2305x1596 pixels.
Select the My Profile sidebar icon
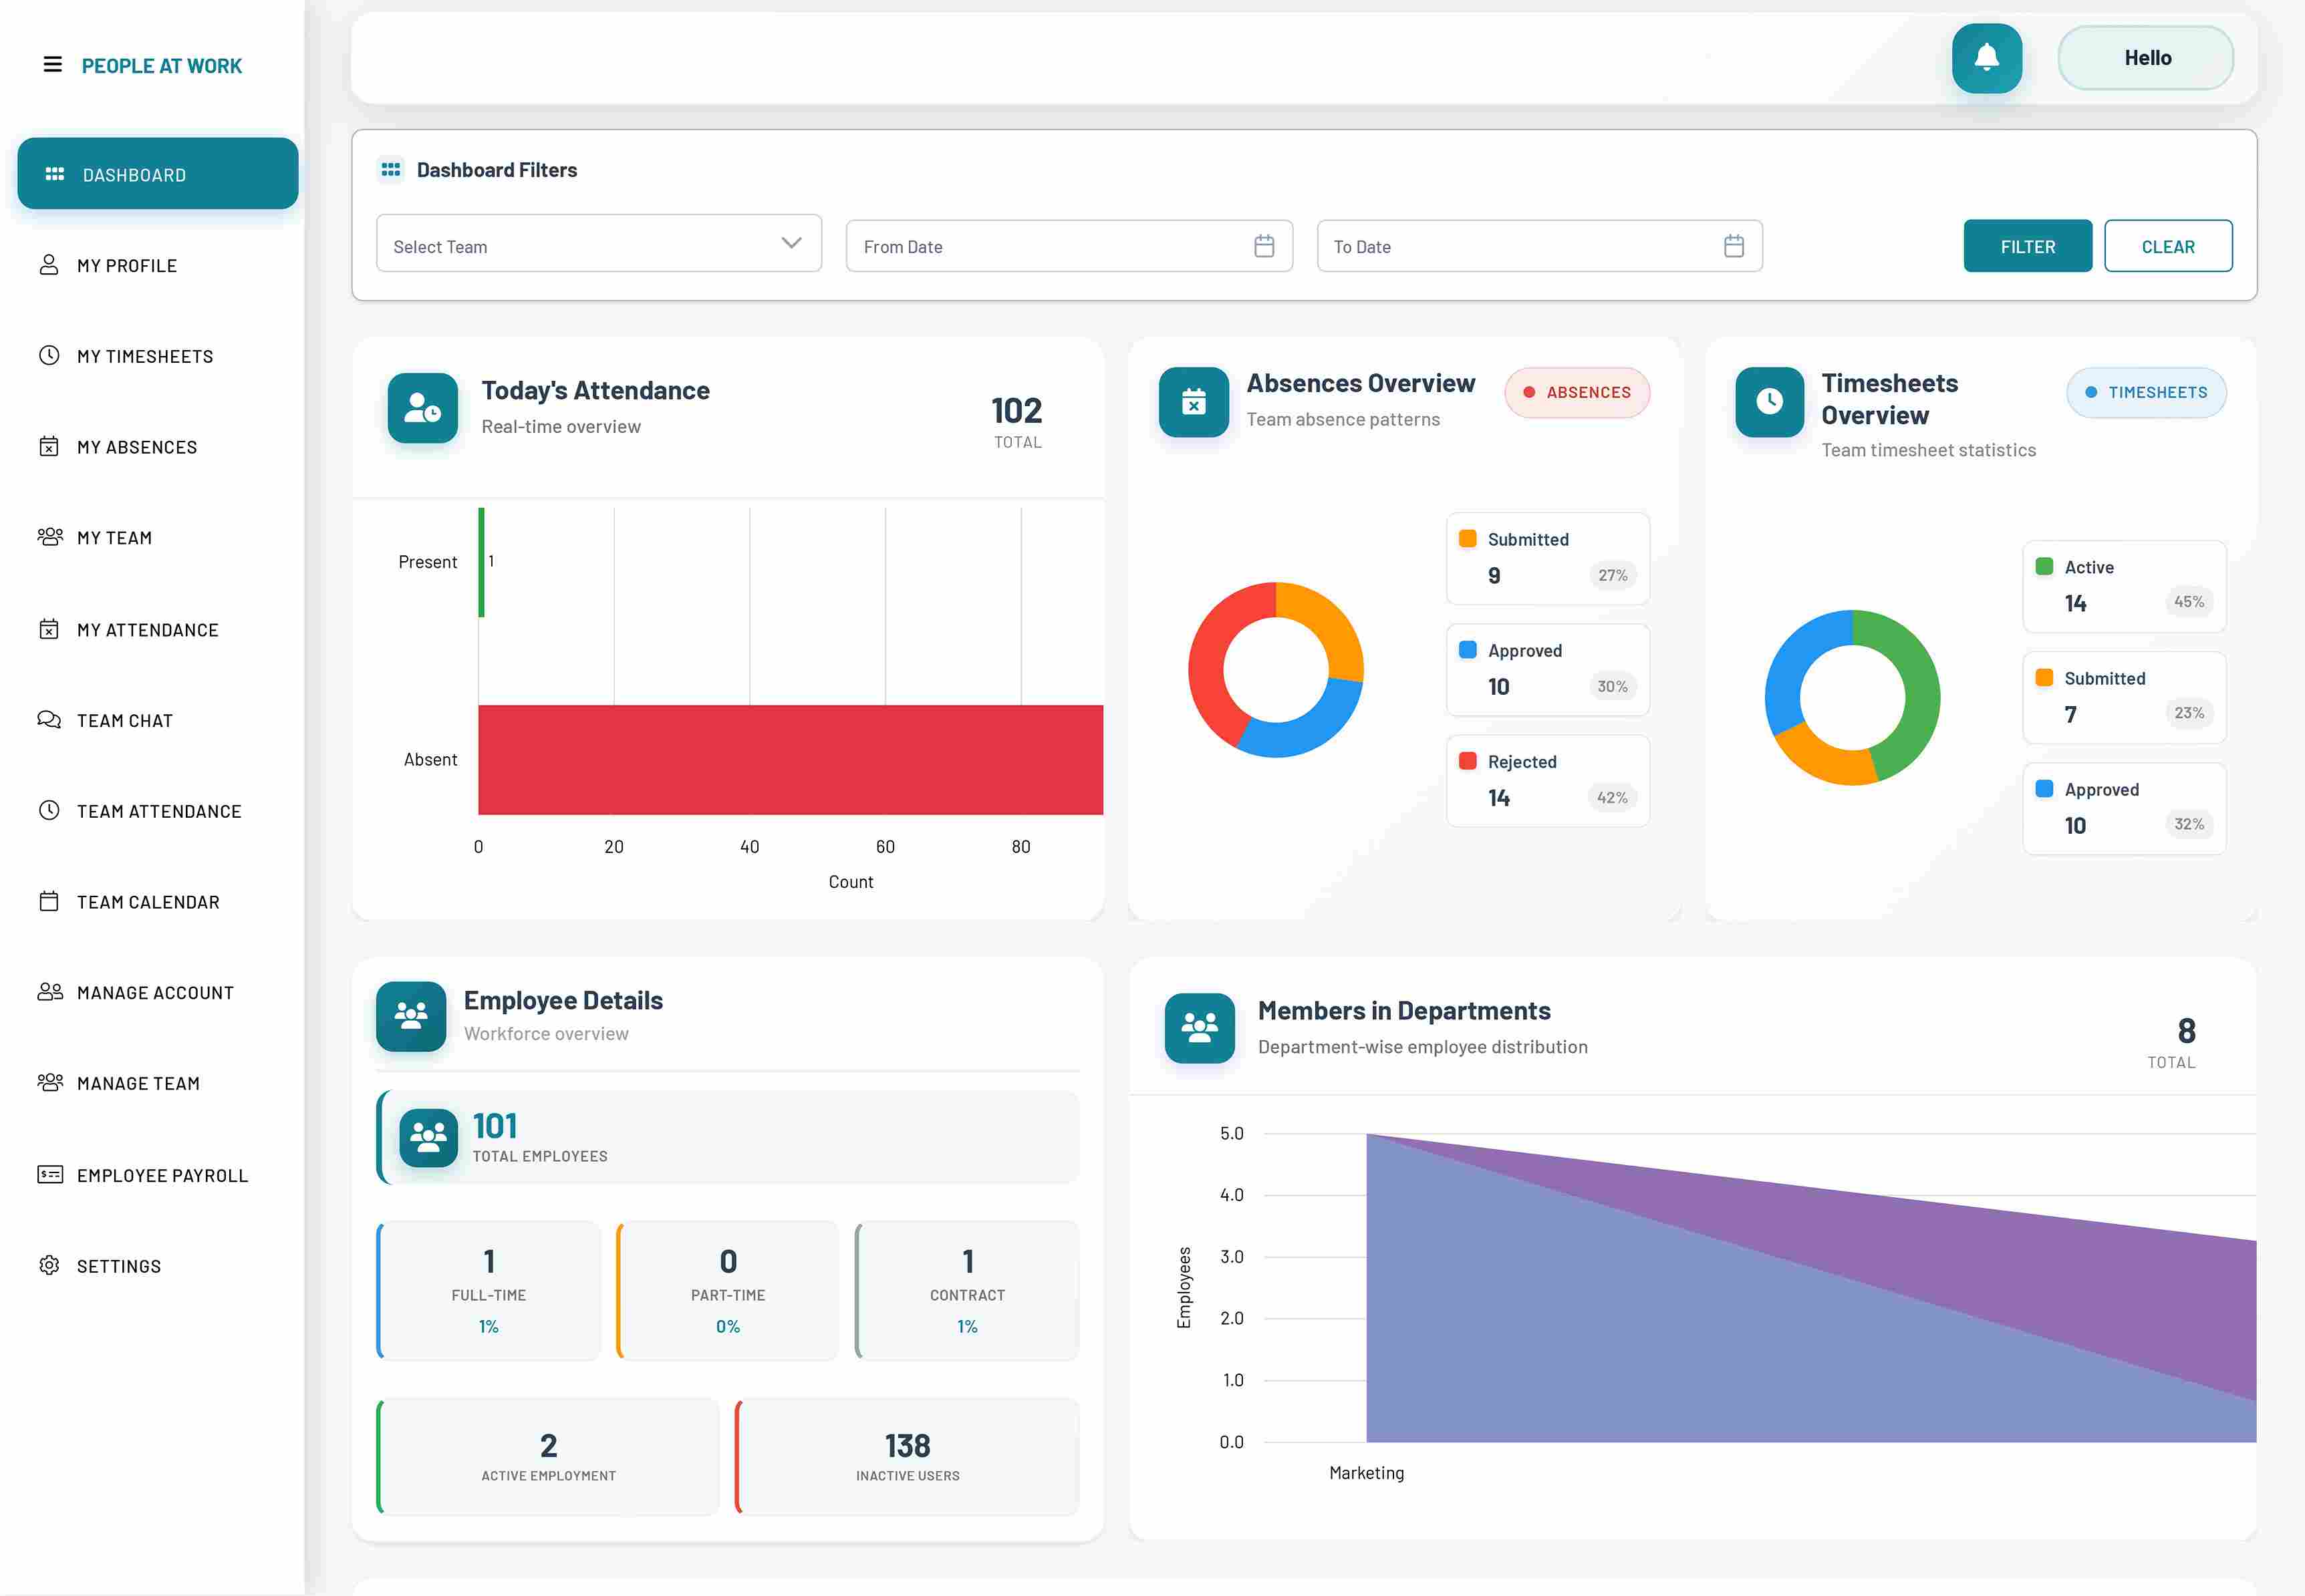(x=50, y=264)
